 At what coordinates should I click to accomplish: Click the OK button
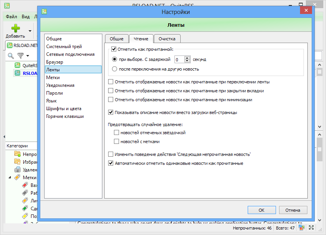[262, 210]
